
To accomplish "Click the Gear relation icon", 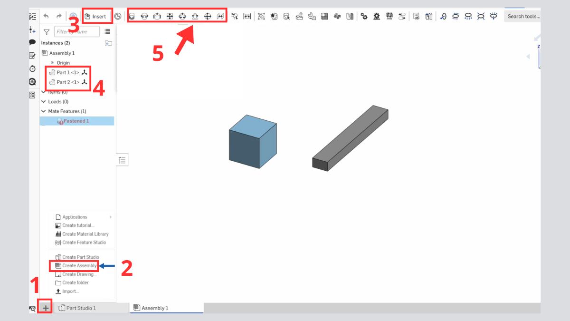I will point(364,16).
